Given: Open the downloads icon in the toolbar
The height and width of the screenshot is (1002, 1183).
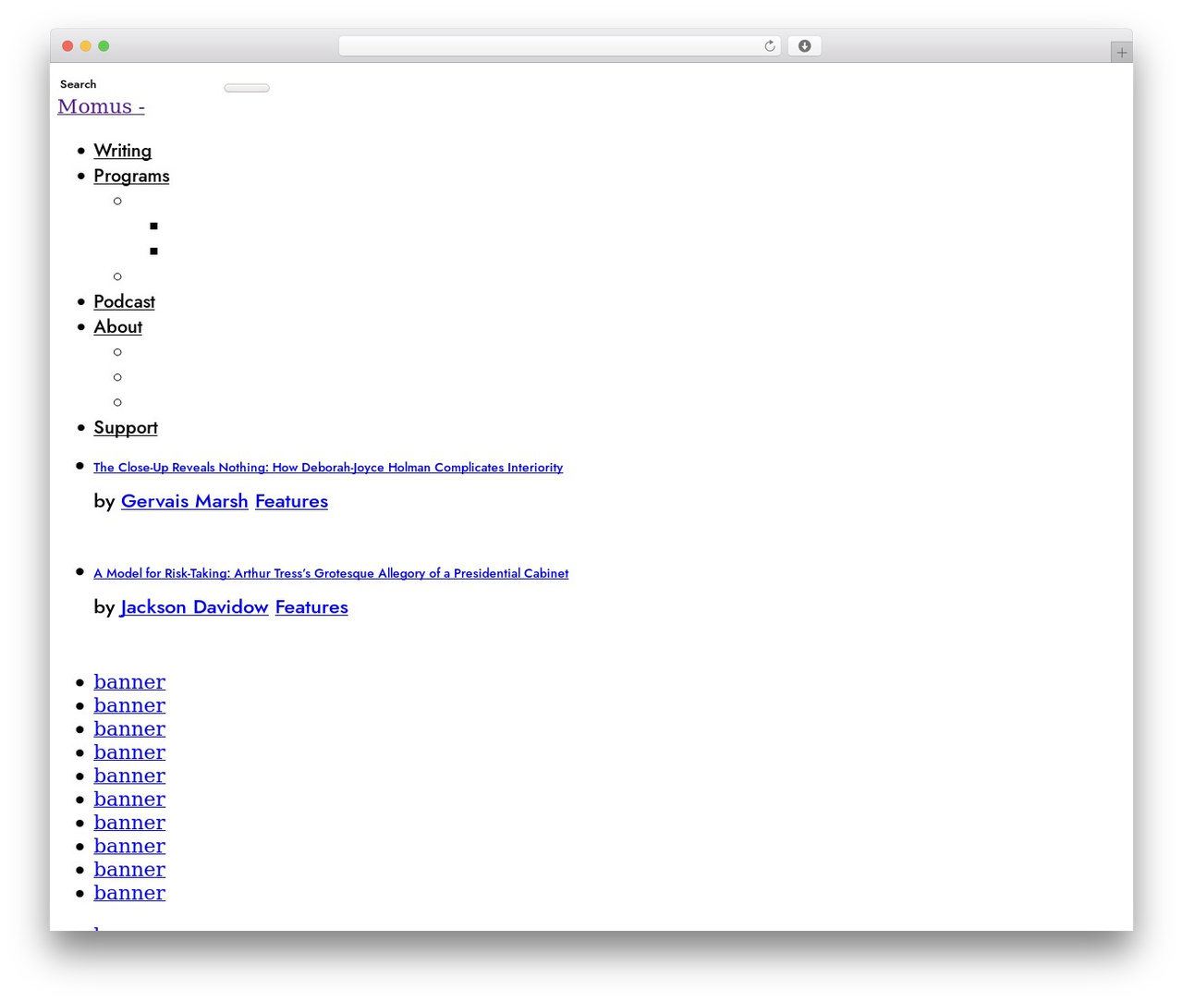Looking at the screenshot, I should 804,46.
